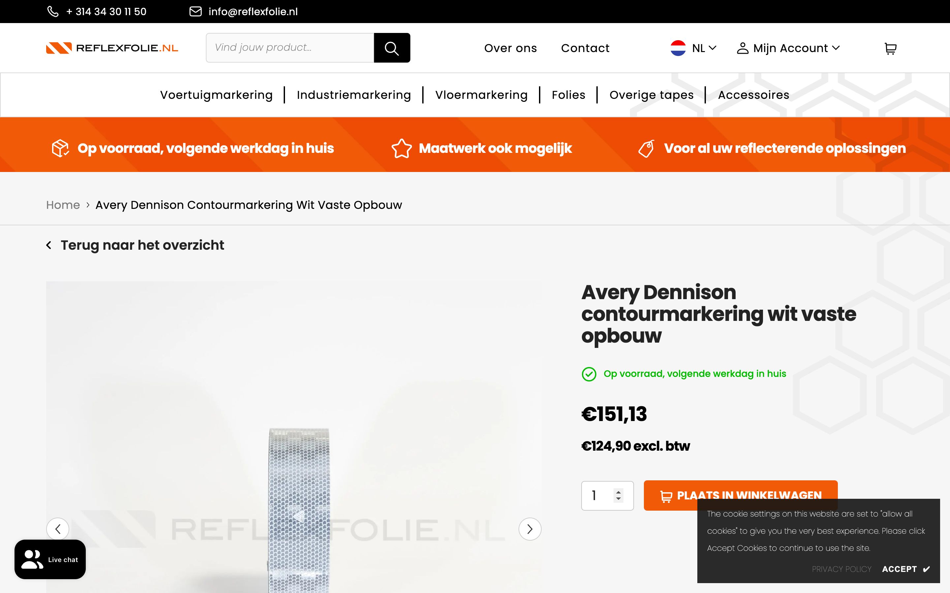Image resolution: width=950 pixels, height=593 pixels.
Task: Click the search magnifier icon
Action: coord(392,47)
